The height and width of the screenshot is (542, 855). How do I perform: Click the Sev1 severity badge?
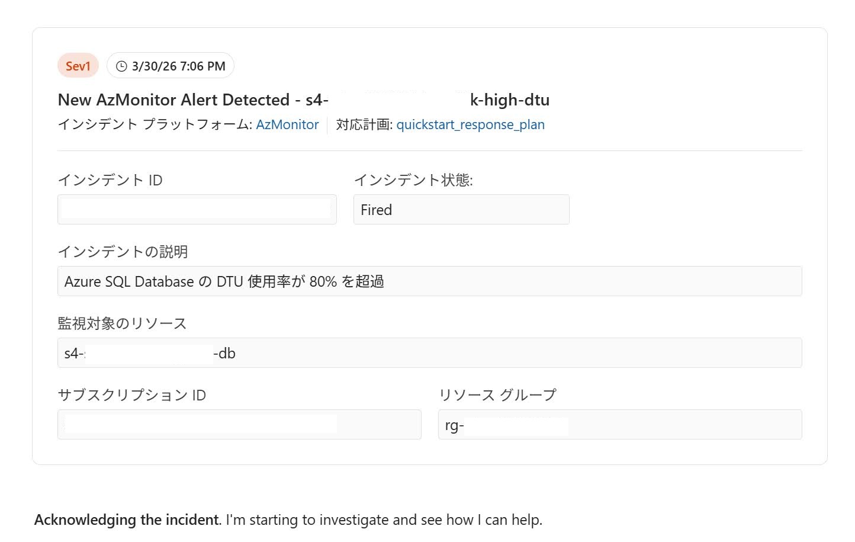point(78,66)
